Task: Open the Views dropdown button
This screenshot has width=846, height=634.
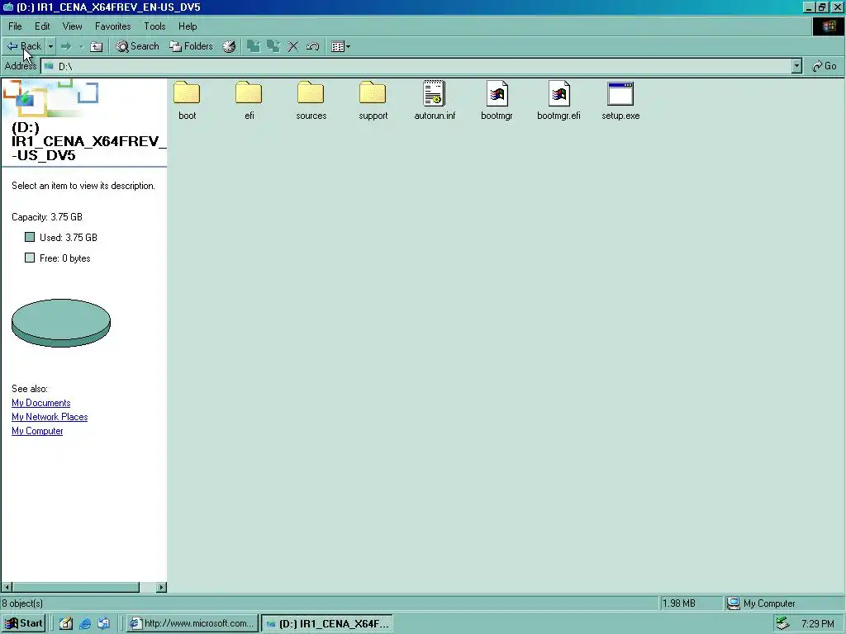Action: point(340,46)
